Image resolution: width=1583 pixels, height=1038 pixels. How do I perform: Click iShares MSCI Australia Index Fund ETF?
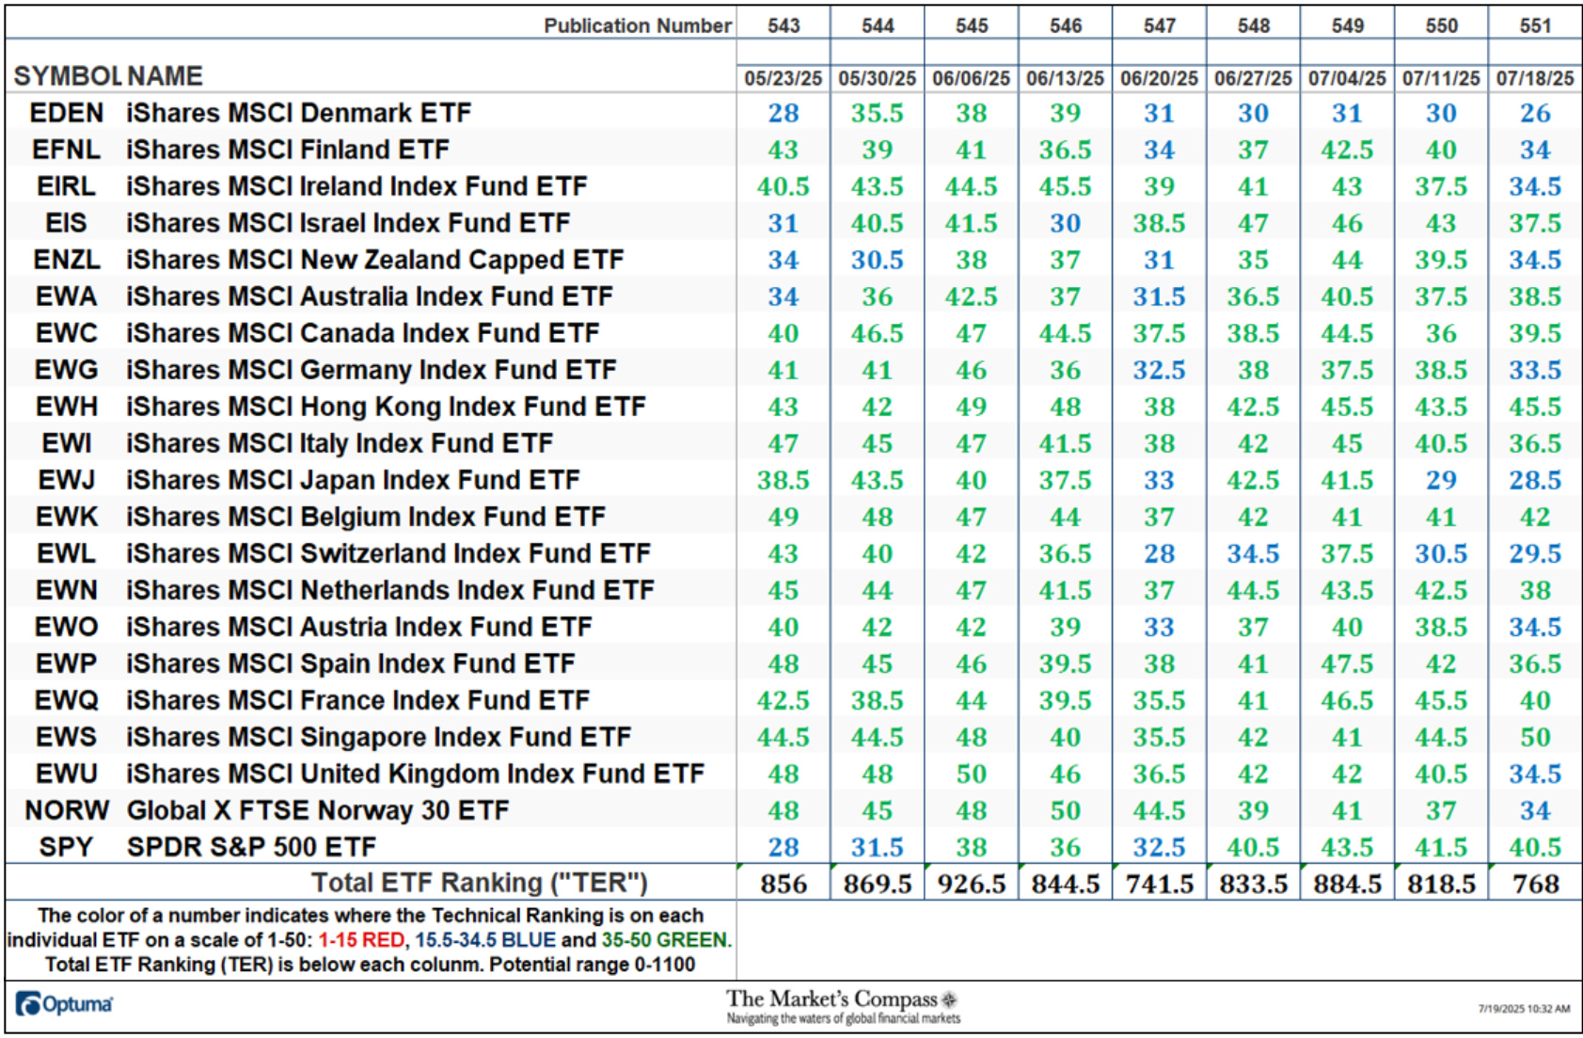point(370,296)
